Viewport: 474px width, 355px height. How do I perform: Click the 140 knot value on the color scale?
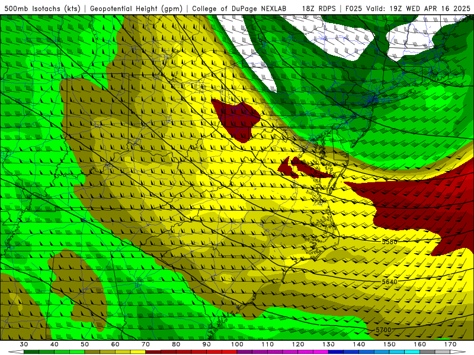(359, 344)
